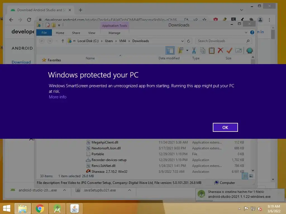The width and height of the screenshot is (286, 214).
Task: Open the Share ribbon tab
Action: tap(76, 33)
